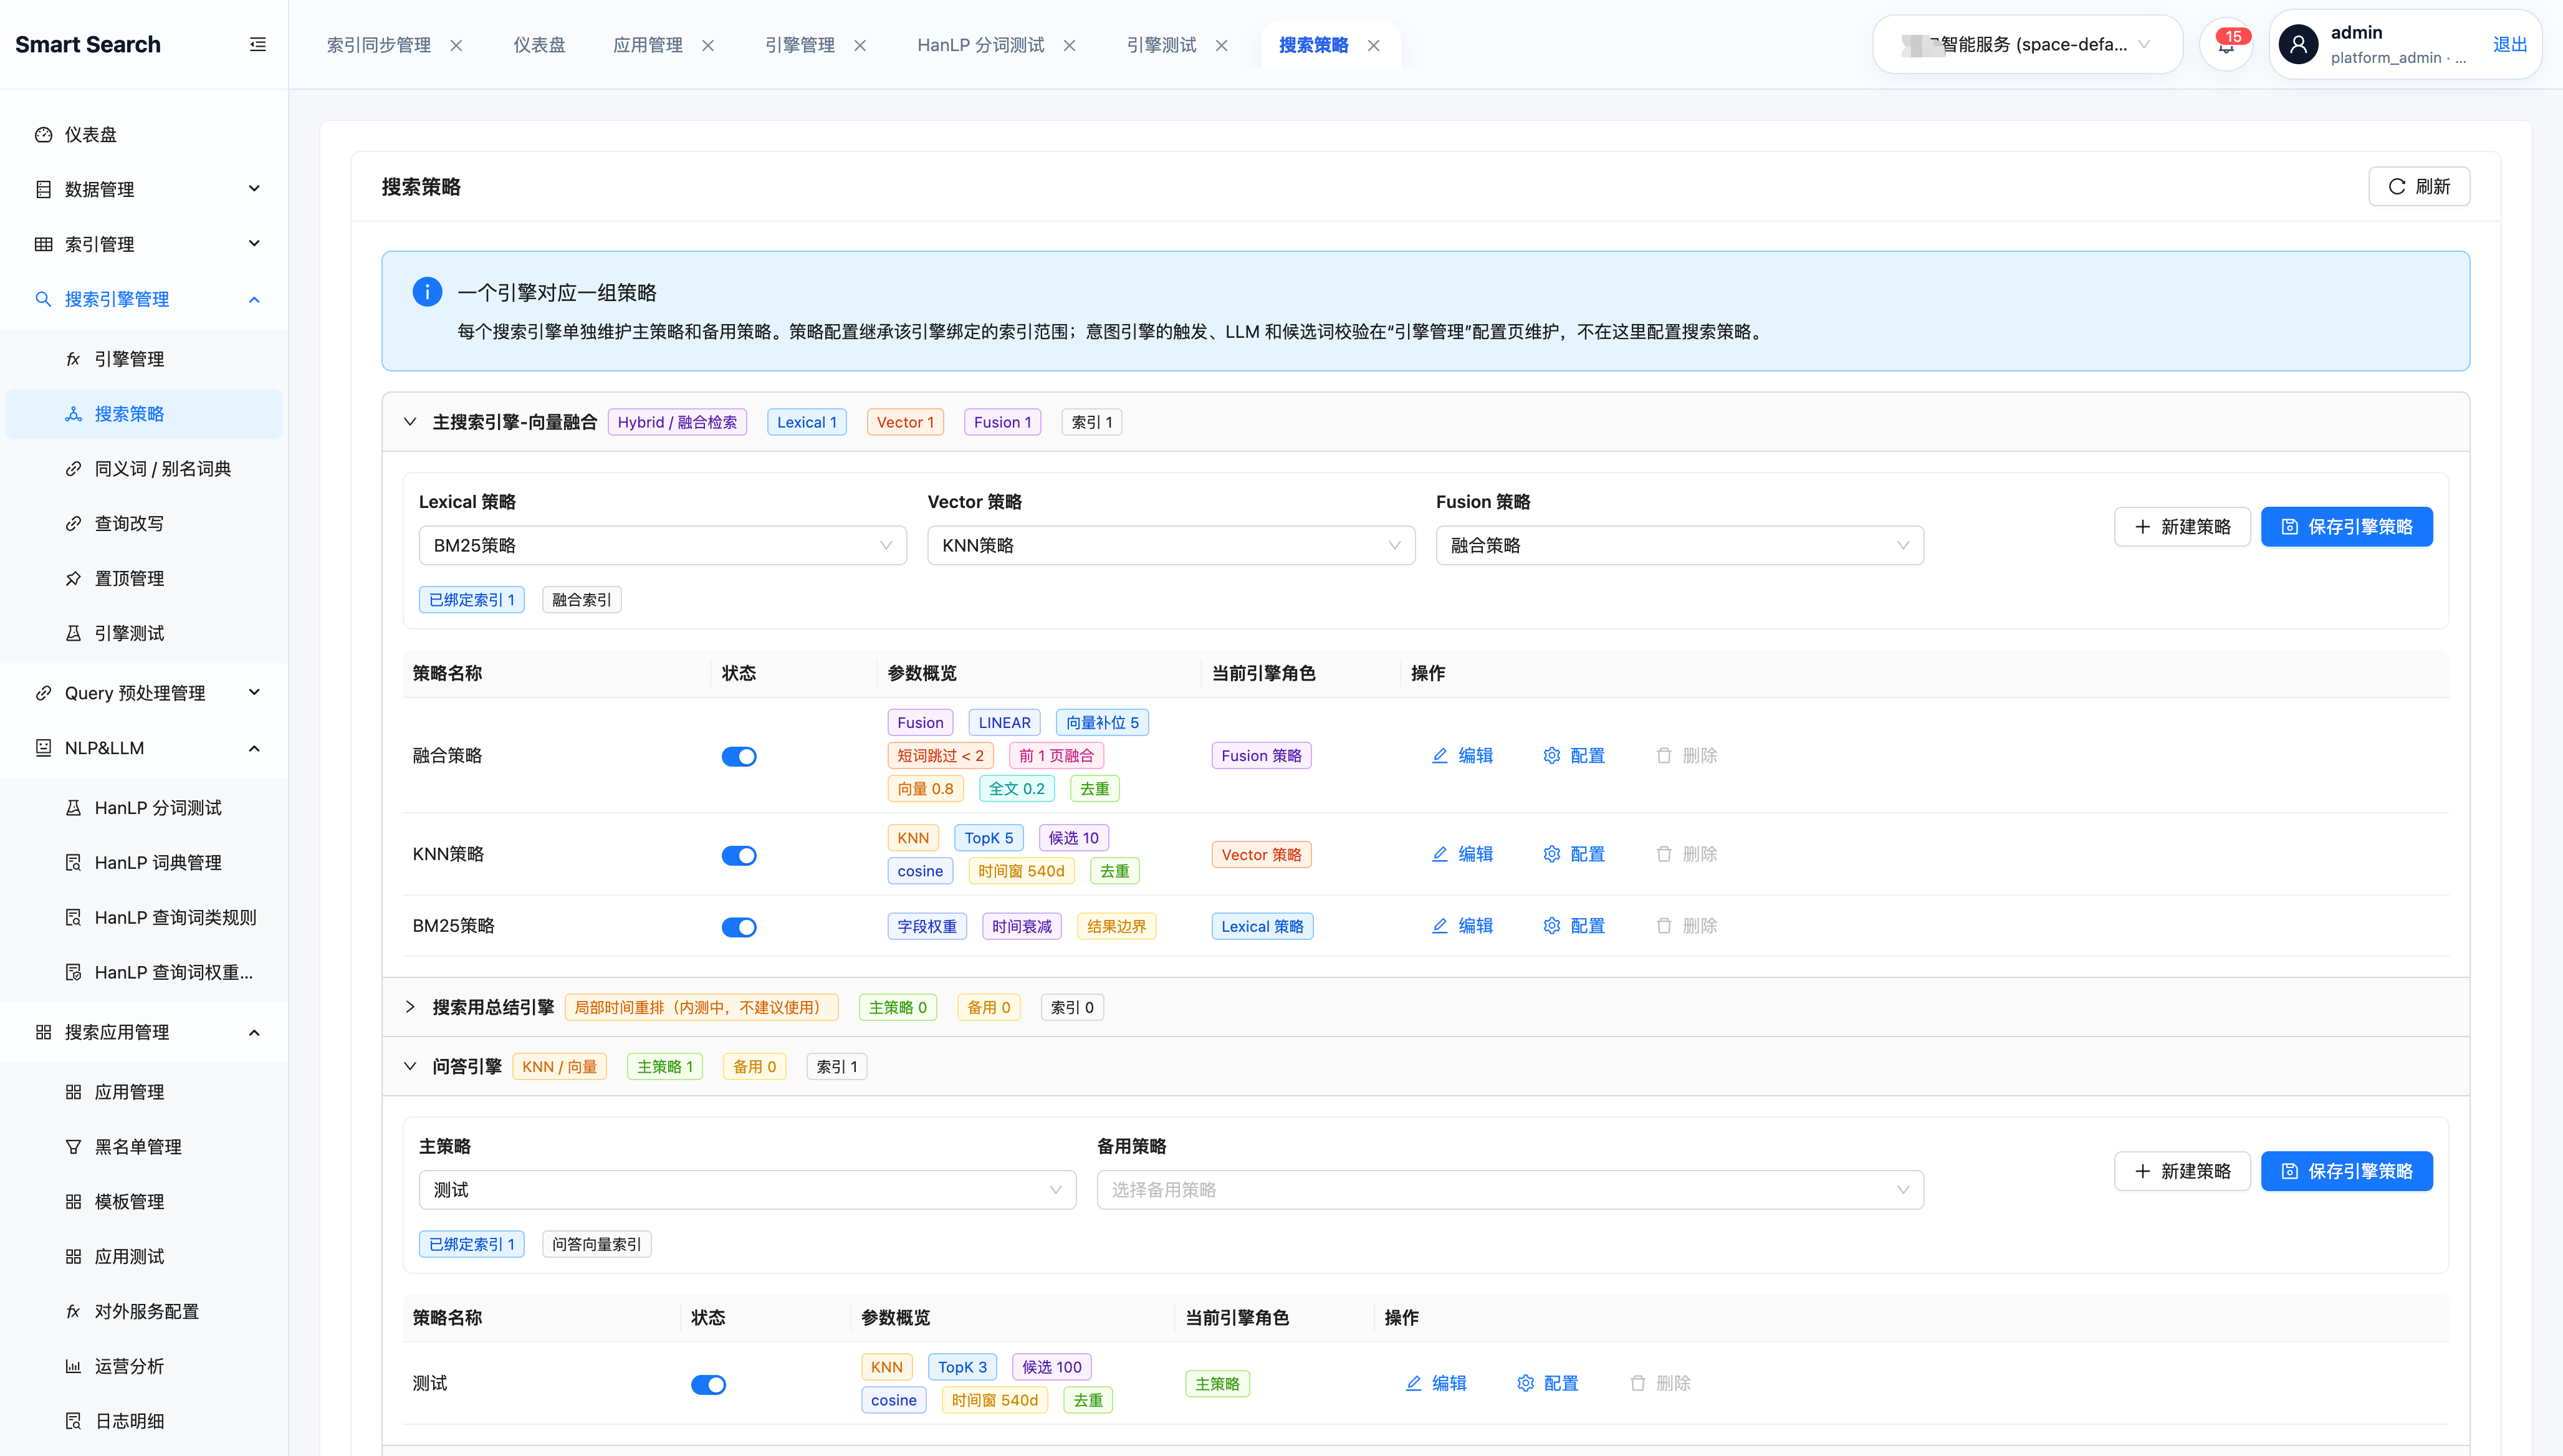
Task: Expand the 搜索用总结引擎 panel
Action: pos(410,1007)
